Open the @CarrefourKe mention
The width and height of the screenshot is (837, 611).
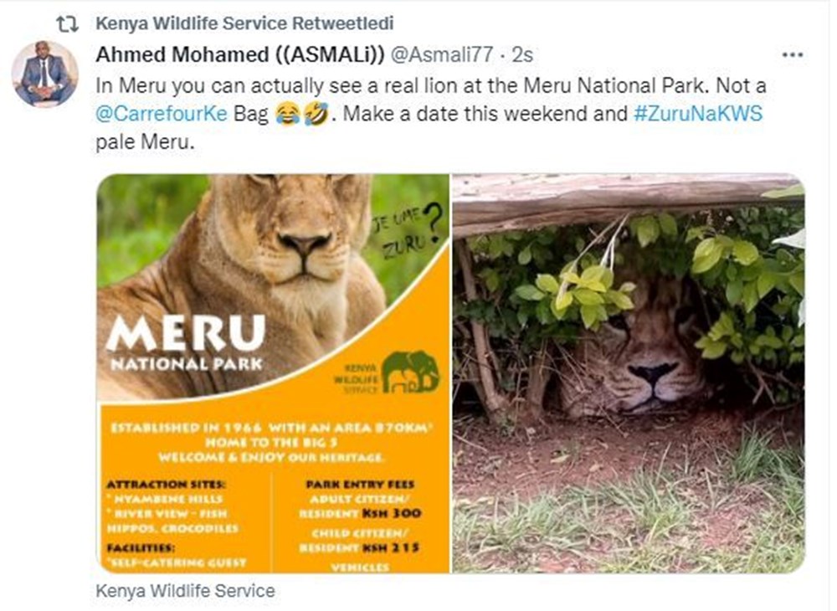(162, 114)
